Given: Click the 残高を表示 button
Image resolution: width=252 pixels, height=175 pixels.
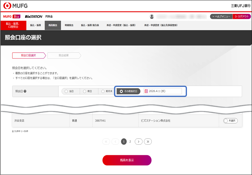Looking at the screenshot, I should click(127, 160).
